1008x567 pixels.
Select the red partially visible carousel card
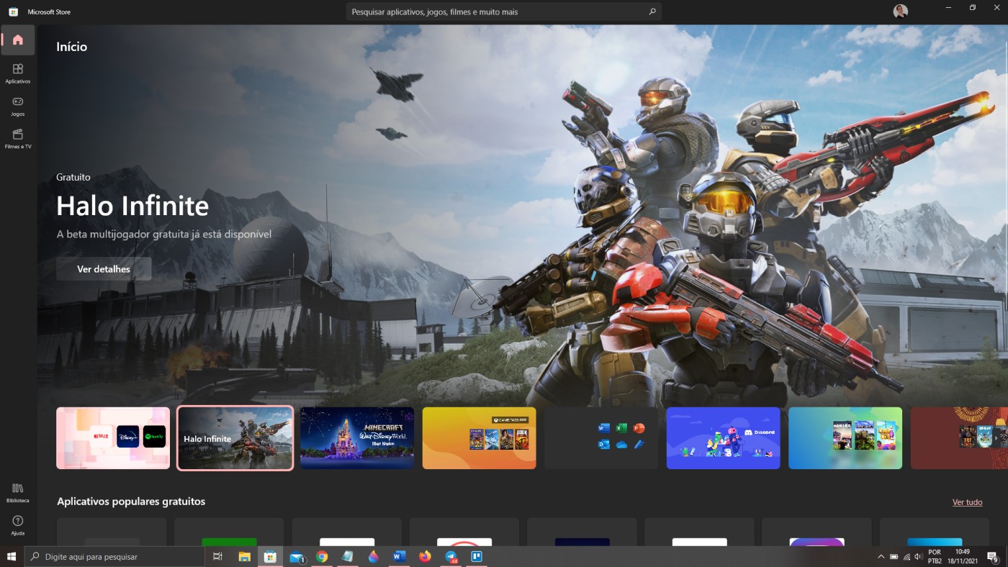[959, 438]
